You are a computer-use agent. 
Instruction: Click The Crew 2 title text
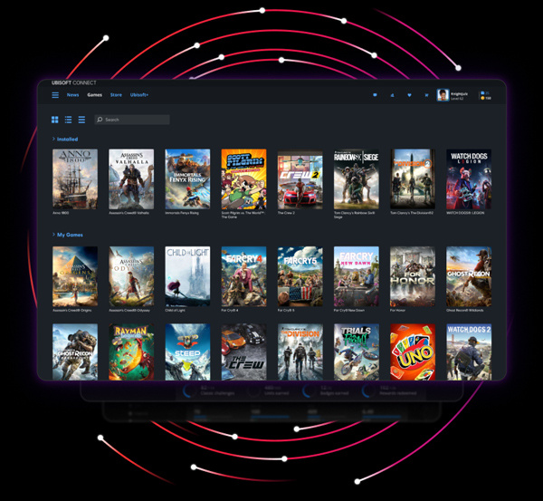[286, 213]
